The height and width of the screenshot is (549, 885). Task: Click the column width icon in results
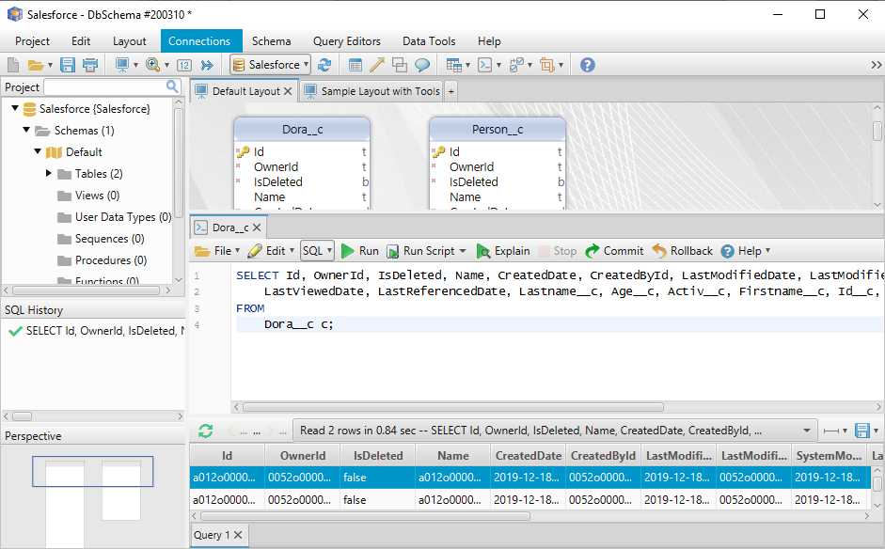(830, 431)
